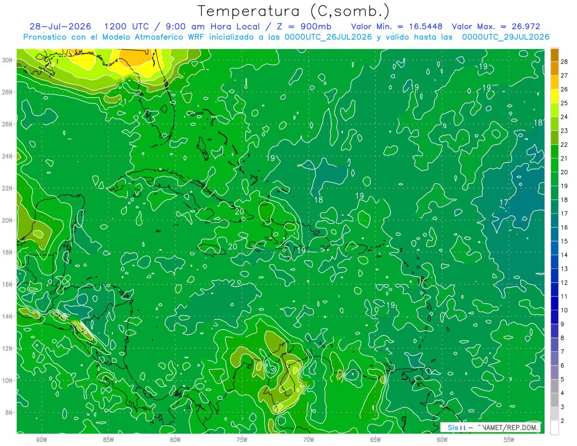Click the "65W" longitude label

point(376,440)
